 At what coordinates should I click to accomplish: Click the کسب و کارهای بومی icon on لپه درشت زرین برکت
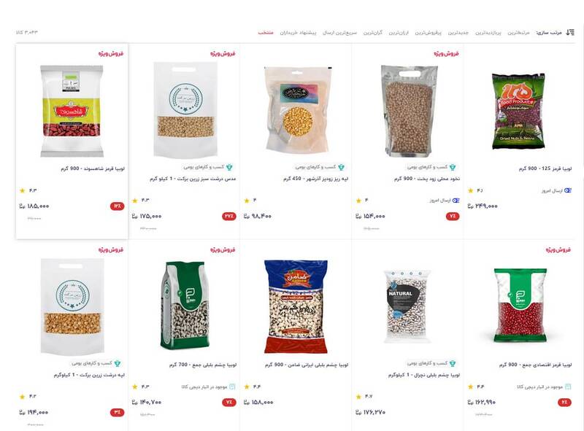[x=118, y=363]
